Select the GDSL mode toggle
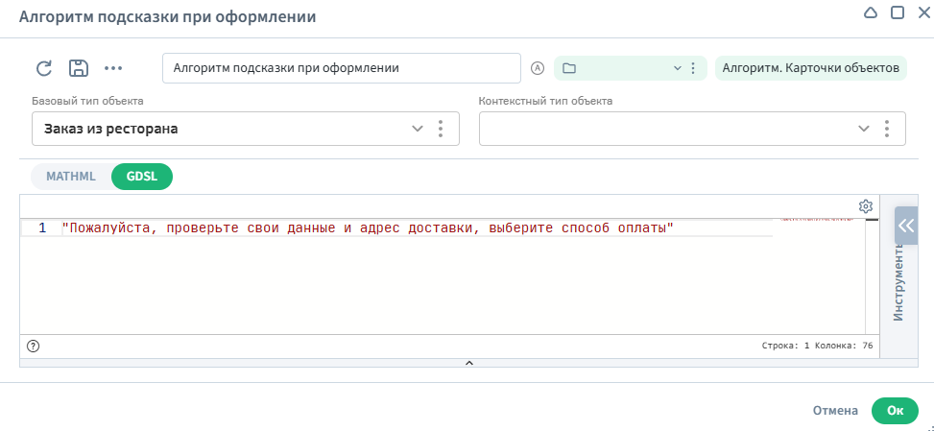Image resolution: width=934 pixels, height=431 pixels. [x=142, y=177]
